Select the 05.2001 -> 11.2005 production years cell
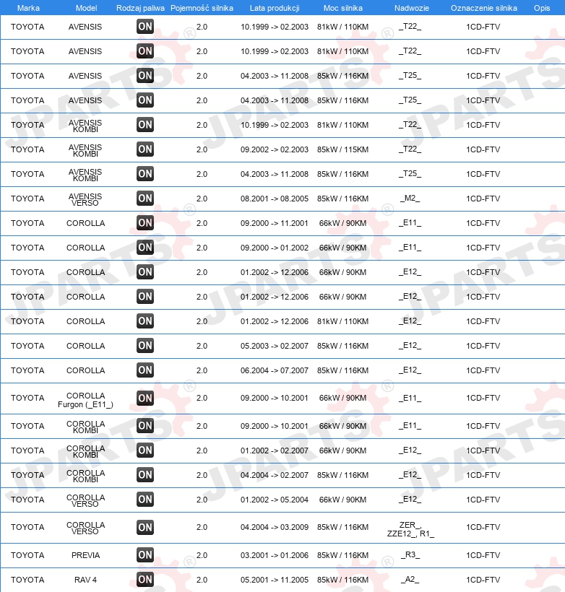Screen dimensions: 565x592 [275, 580]
